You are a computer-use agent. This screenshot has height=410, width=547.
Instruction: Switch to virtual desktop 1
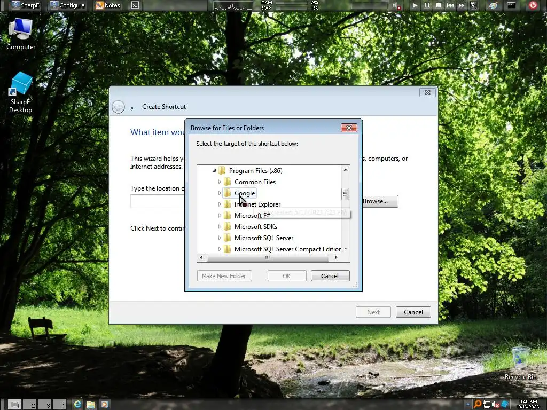[x=14, y=405]
